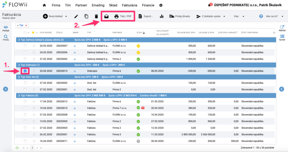Select invoice 20020012 checkbox
Screen dimensions: 288x152
(25, 101)
